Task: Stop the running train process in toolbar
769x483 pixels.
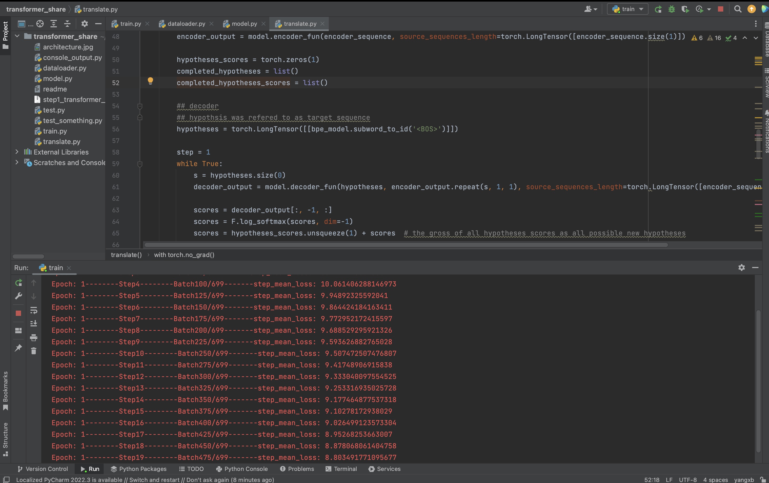Action: [x=720, y=9]
